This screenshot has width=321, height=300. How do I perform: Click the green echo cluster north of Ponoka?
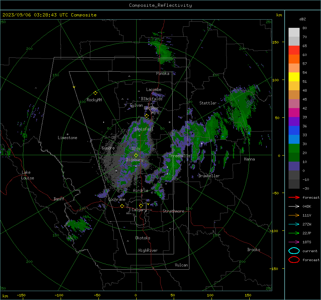point(164,51)
